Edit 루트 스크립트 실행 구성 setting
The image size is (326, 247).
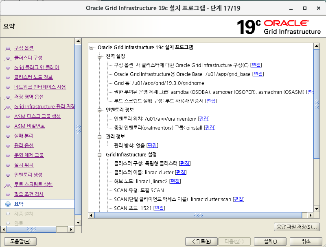coord(211,101)
